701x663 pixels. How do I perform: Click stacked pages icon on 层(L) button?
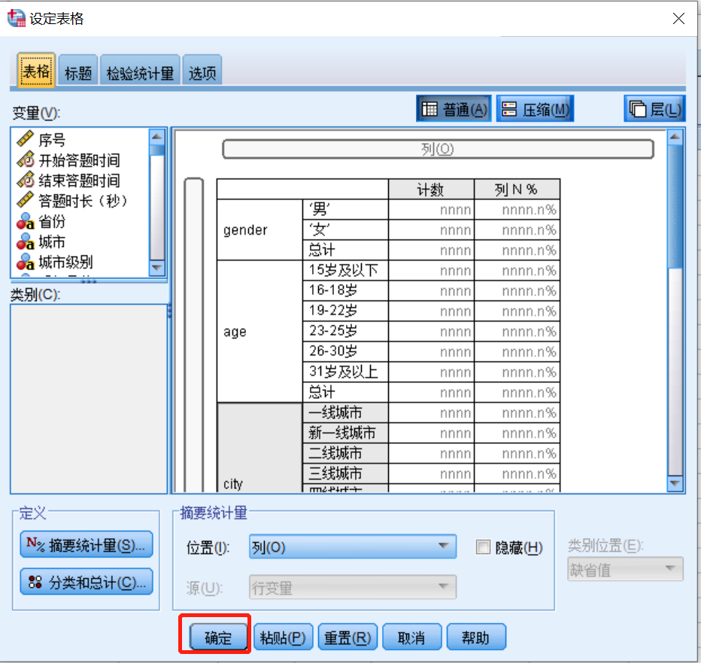pyautogui.click(x=638, y=108)
